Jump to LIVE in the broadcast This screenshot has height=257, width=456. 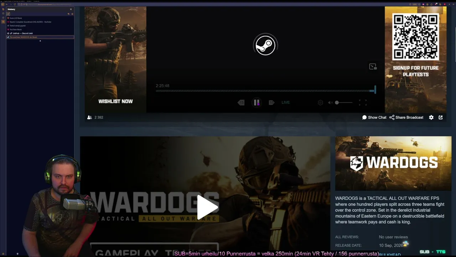(286, 102)
